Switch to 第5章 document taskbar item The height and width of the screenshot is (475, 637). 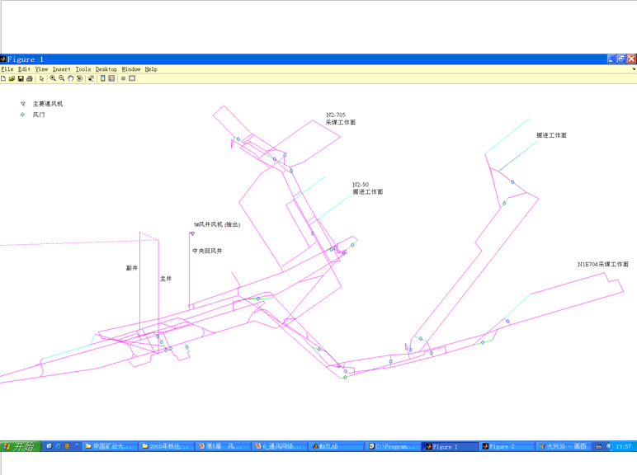pyautogui.click(x=223, y=447)
